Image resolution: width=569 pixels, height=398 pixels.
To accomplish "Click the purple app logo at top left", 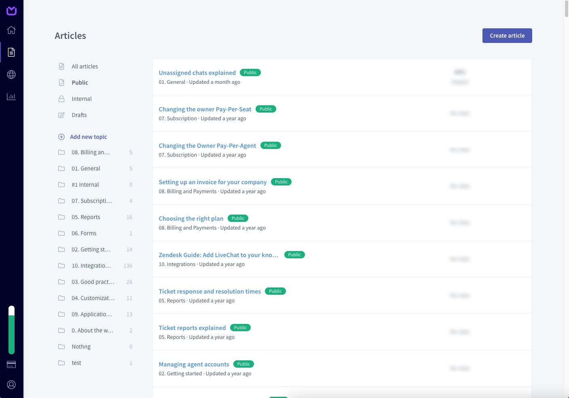I will click(x=11, y=11).
